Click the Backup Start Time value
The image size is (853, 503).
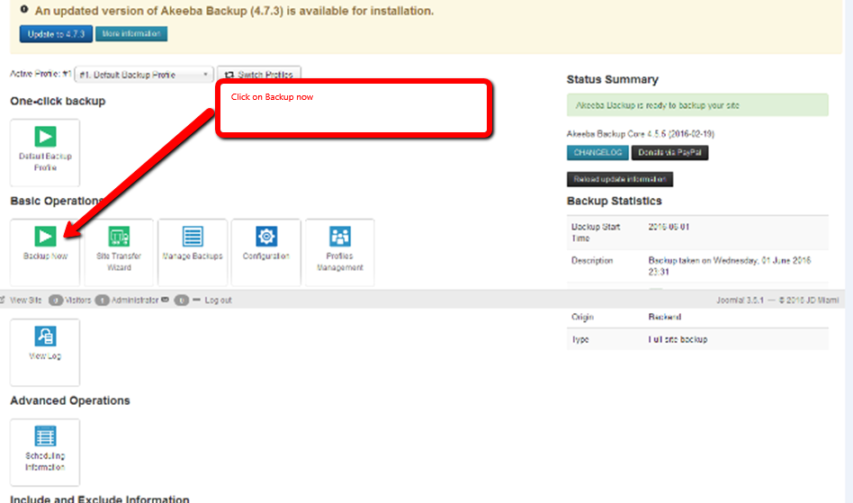[669, 227]
